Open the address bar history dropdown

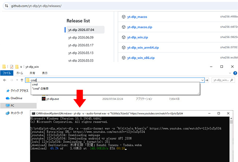tap(202, 80)
